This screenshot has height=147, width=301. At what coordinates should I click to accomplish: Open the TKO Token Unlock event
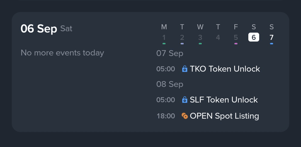point(225,69)
